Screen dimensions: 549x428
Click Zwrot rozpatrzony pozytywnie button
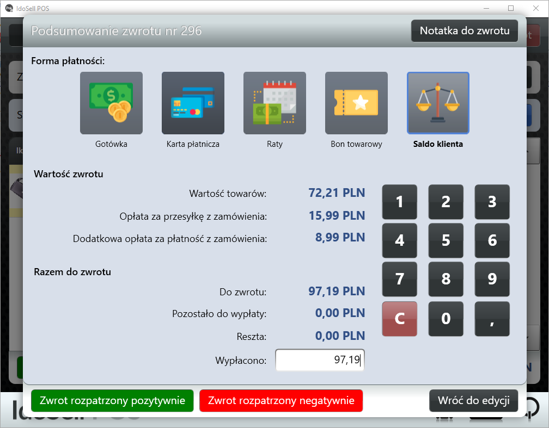(112, 400)
